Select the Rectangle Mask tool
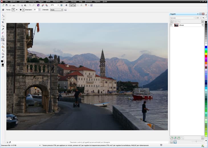The height and width of the screenshot is (148, 208). pyautogui.click(x=3, y=18)
